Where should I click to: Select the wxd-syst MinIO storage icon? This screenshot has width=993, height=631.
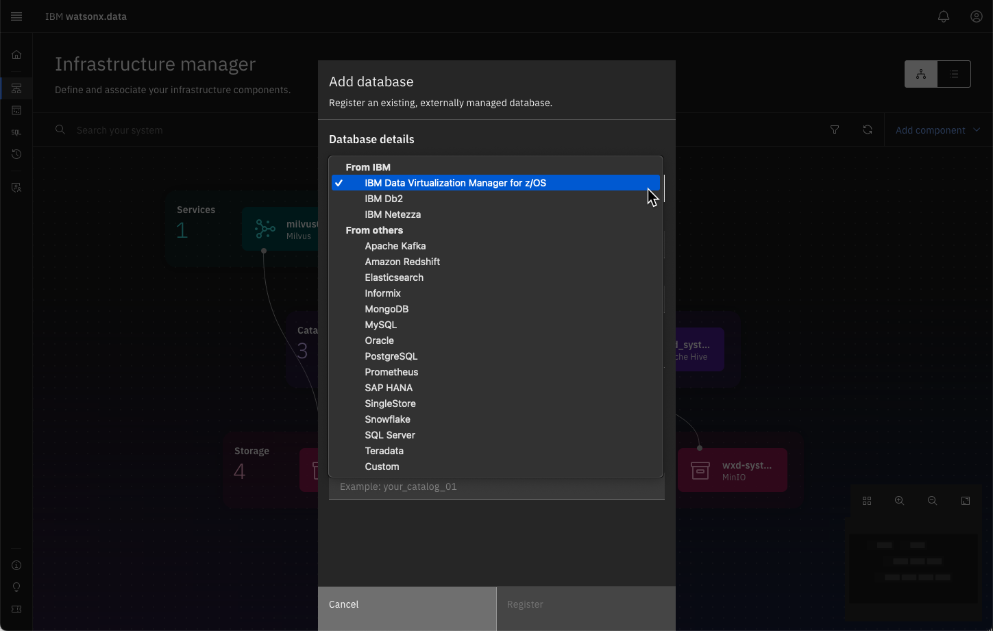pyautogui.click(x=700, y=470)
